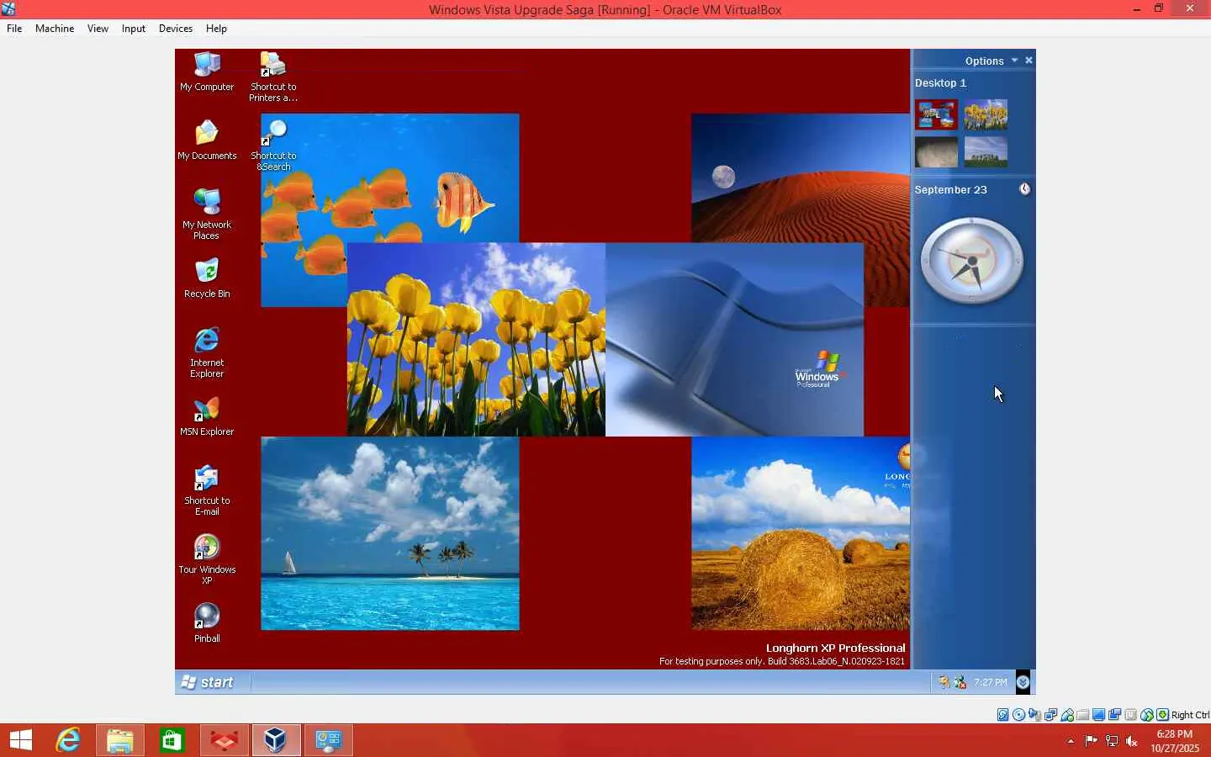The height and width of the screenshot is (757, 1211).
Task: Click the Desktop 1 label in sidebar
Action: [x=940, y=83]
